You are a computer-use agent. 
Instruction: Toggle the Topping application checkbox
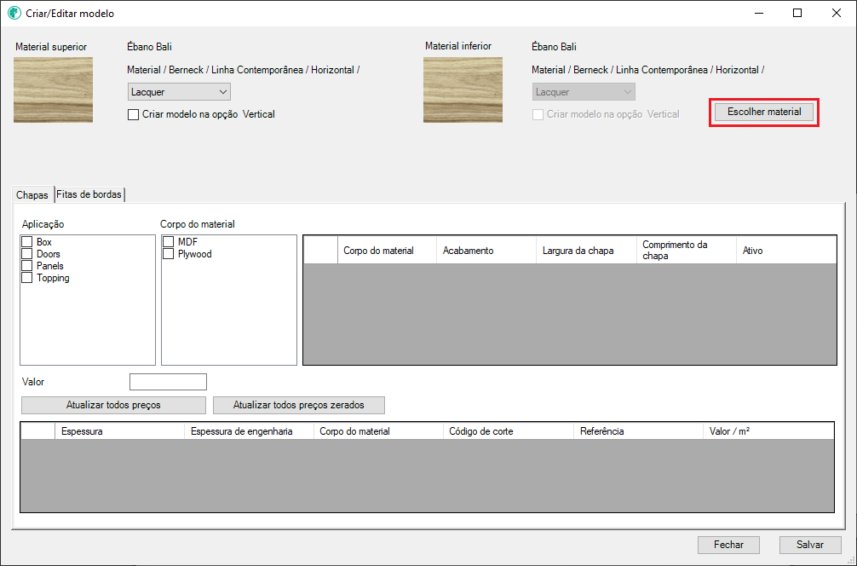[27, 278]
